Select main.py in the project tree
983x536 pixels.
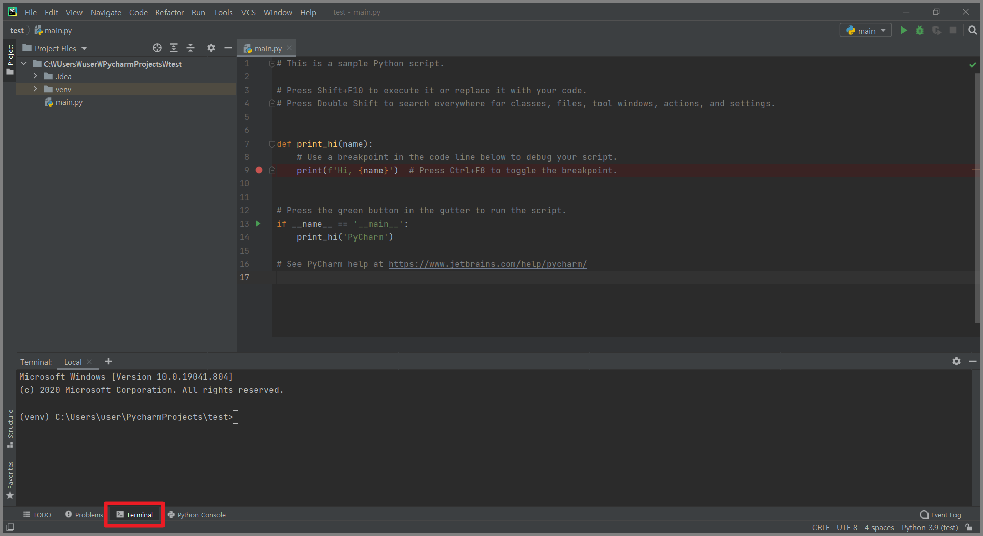pyautogui.click(x=69, y=102)
